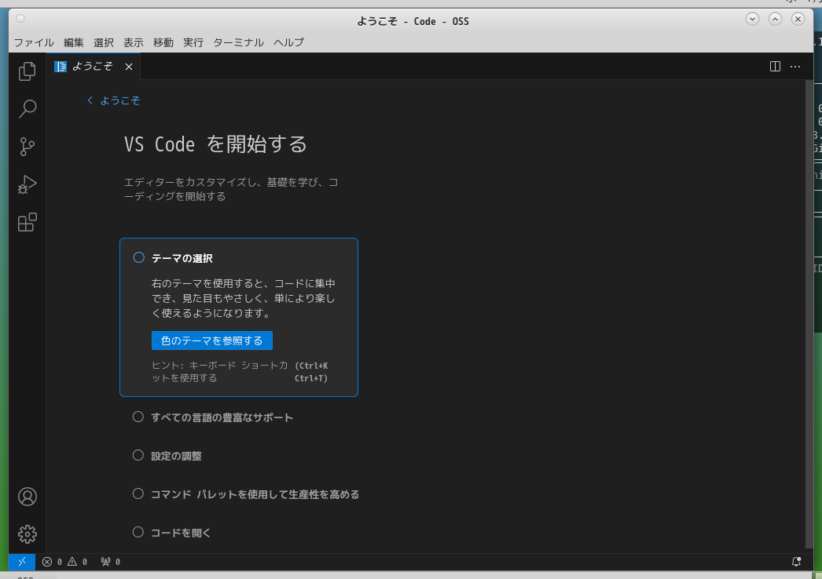Screen dimensions: 822x579
Task: Open the Run and Debug view
Action: pyautogui.click(x=28, y=184)
